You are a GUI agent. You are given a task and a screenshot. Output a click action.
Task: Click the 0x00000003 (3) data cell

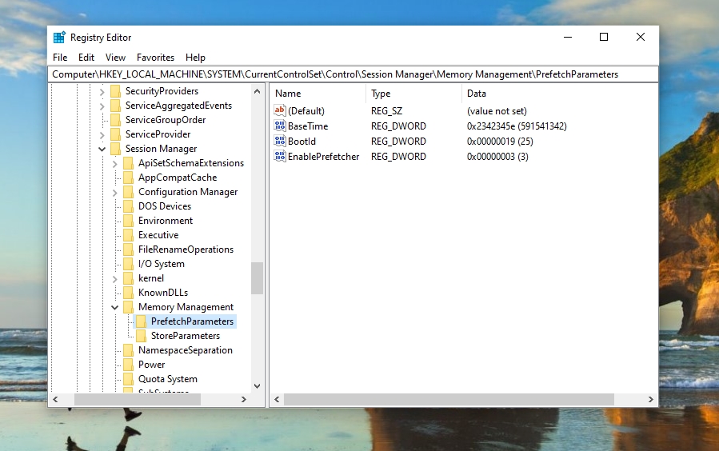[497, 157]
